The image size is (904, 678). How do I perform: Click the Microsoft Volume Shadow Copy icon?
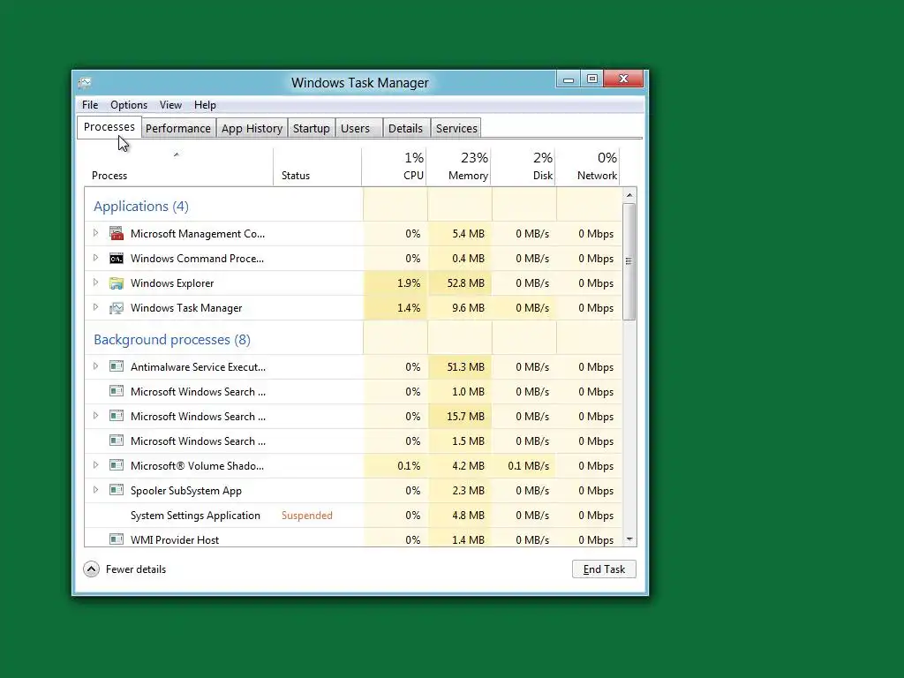tap(117, 466)
